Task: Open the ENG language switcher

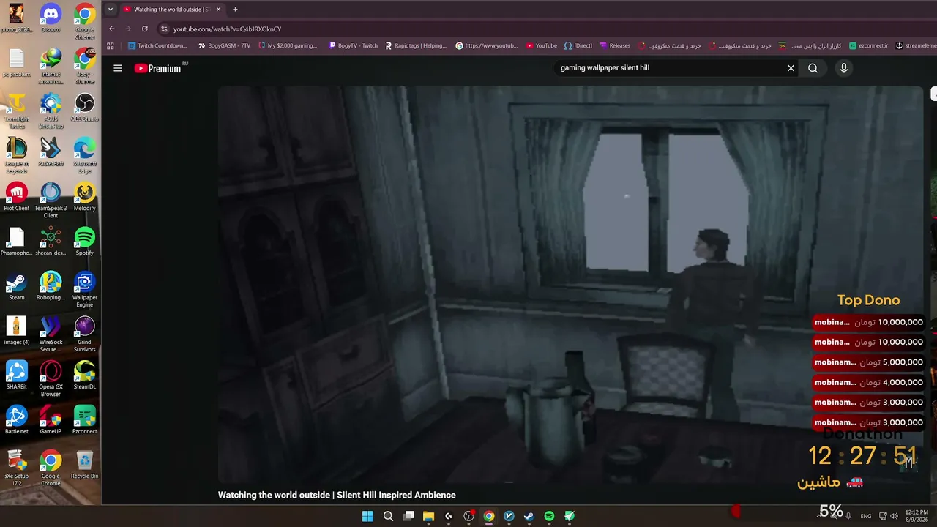Action: pyautogui.click(x=866, y=516)
